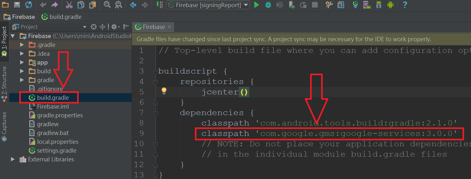Click the Help question mark icon
The image size is (471, 179).
[x=405, y=5]
